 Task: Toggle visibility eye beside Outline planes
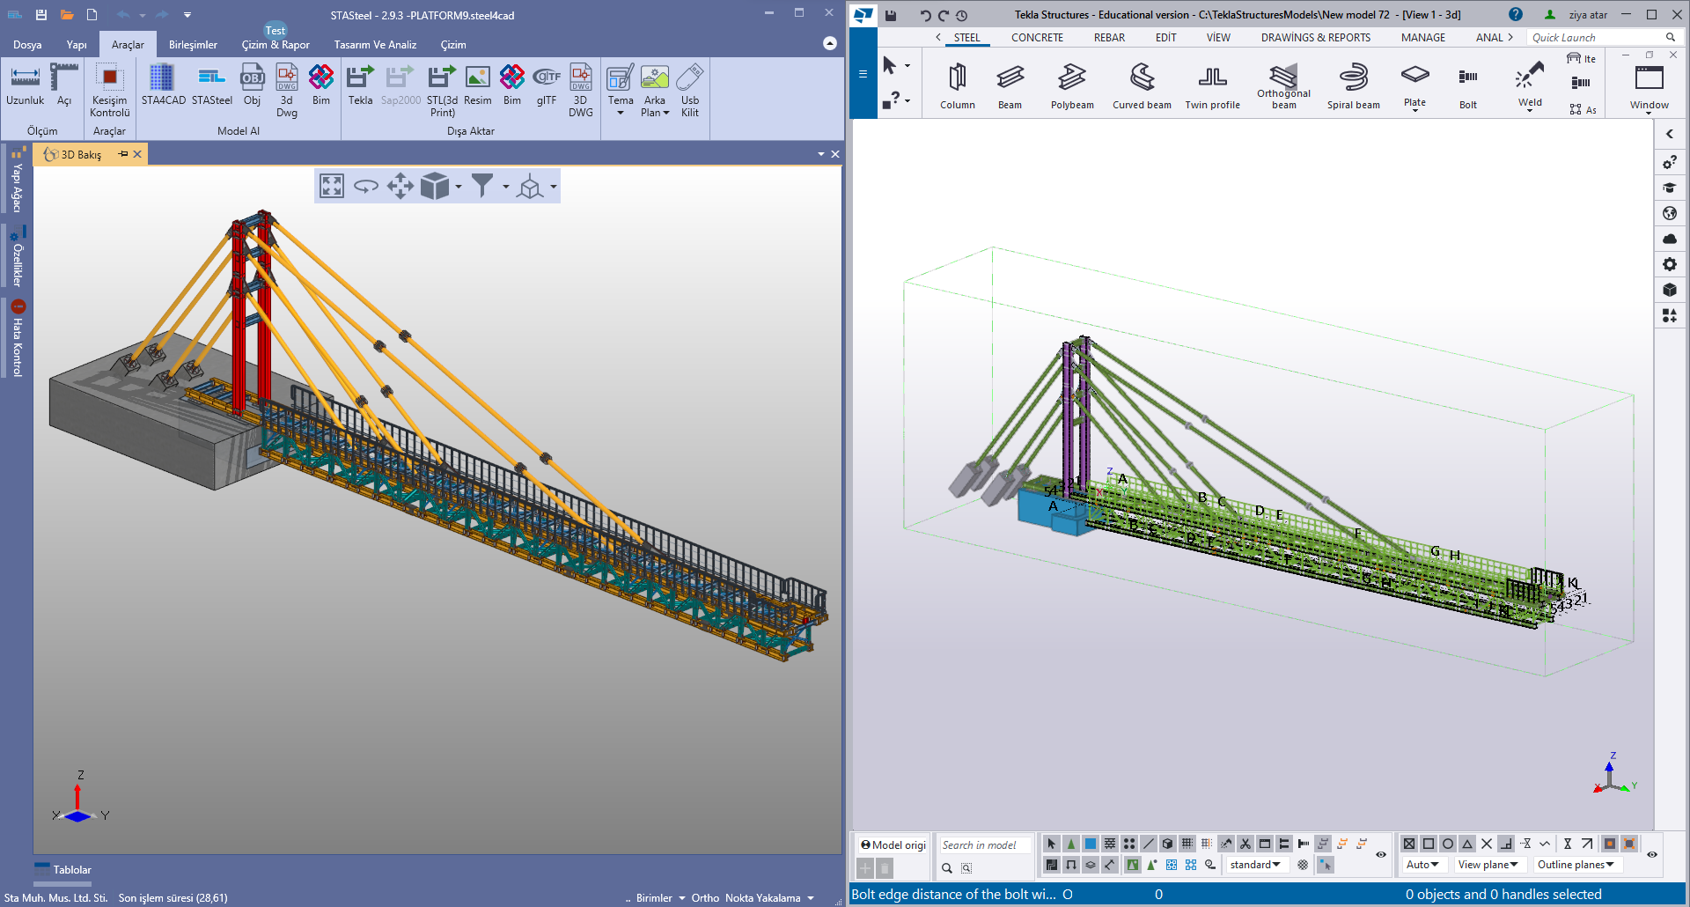pos(1652,854)
